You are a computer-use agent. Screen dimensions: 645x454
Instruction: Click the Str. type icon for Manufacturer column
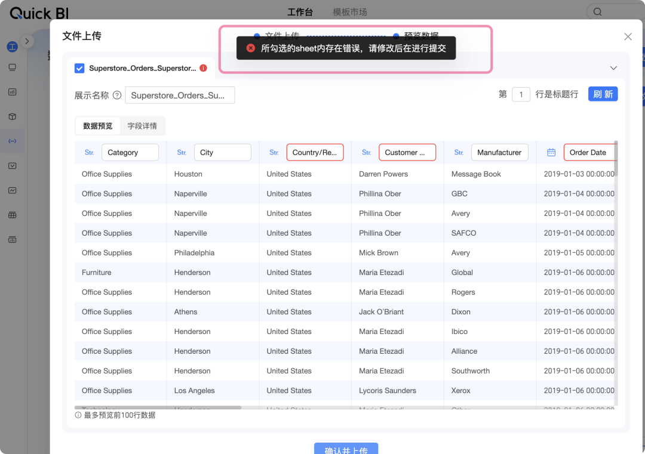[x=459, y=153]
